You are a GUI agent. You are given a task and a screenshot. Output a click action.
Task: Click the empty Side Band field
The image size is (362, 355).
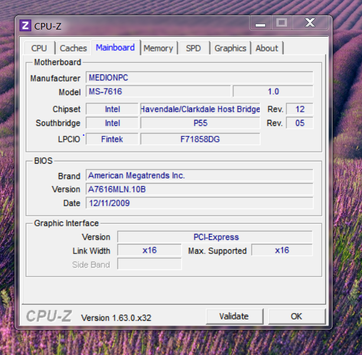149,264
